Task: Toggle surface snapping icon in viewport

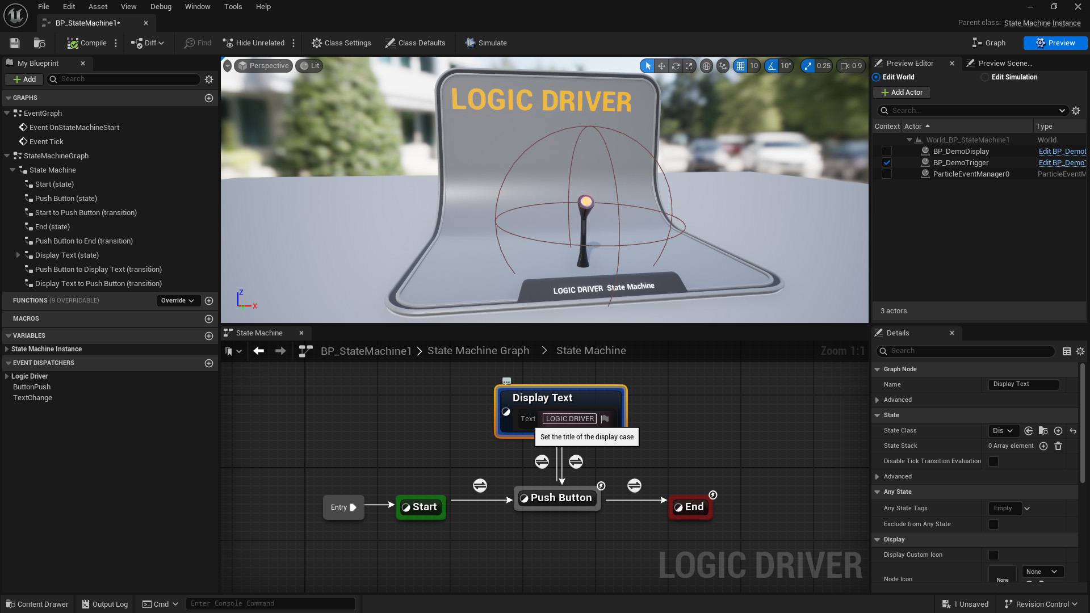Action: pyautogui.click(x=723, y=66)
